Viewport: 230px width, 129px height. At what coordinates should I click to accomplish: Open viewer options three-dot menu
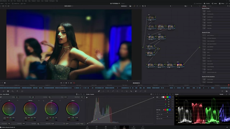[140, 6]
